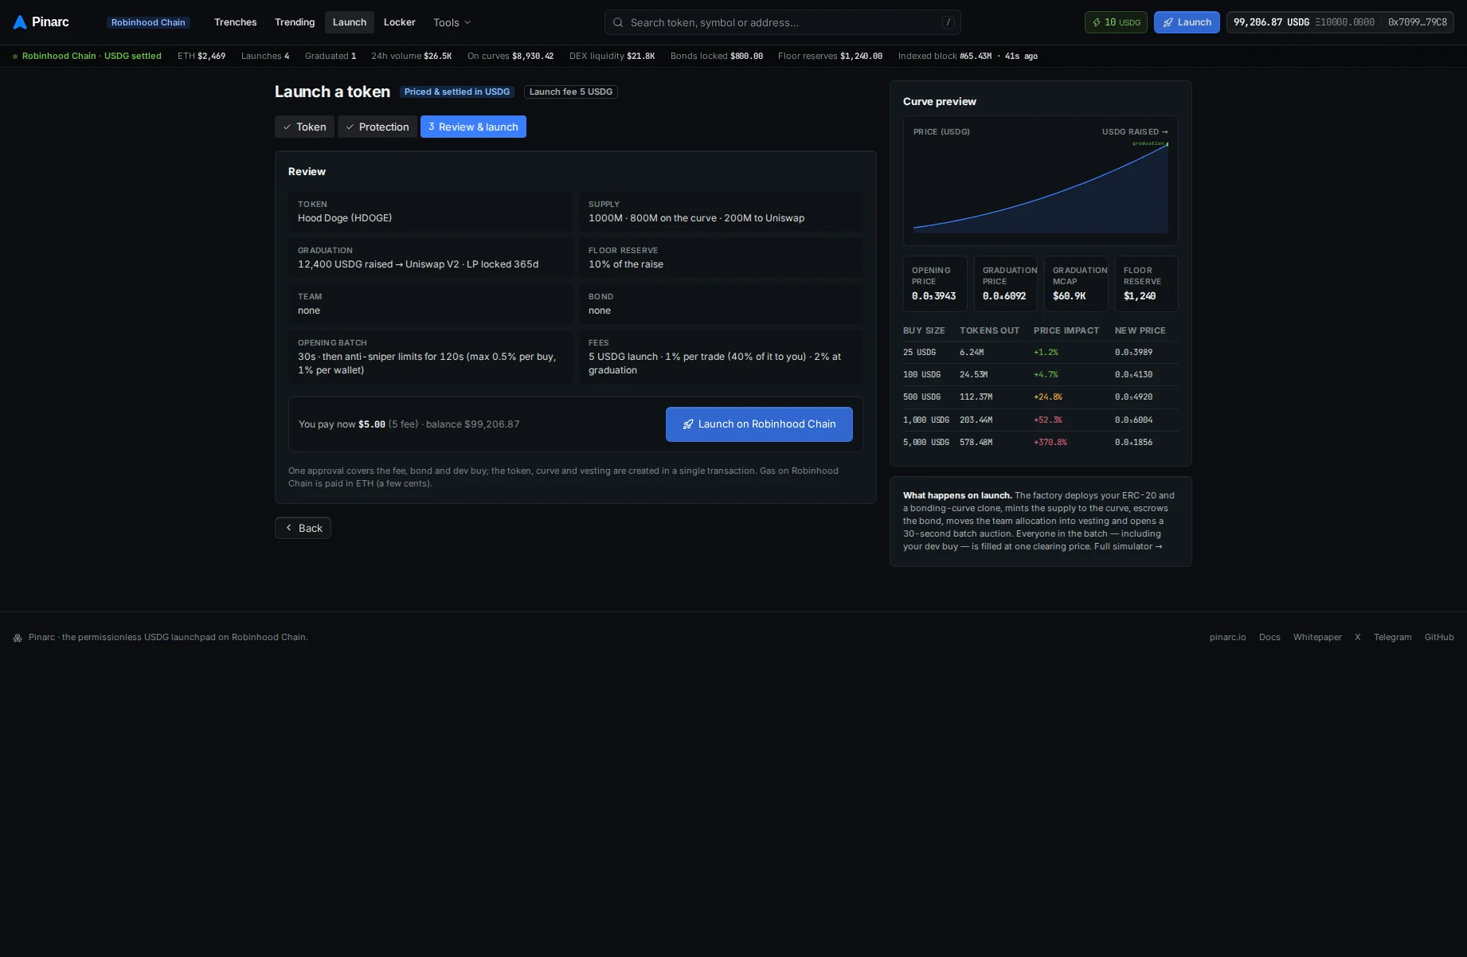
Task: Open the Whitepaper footer link
Action: 1317,637
